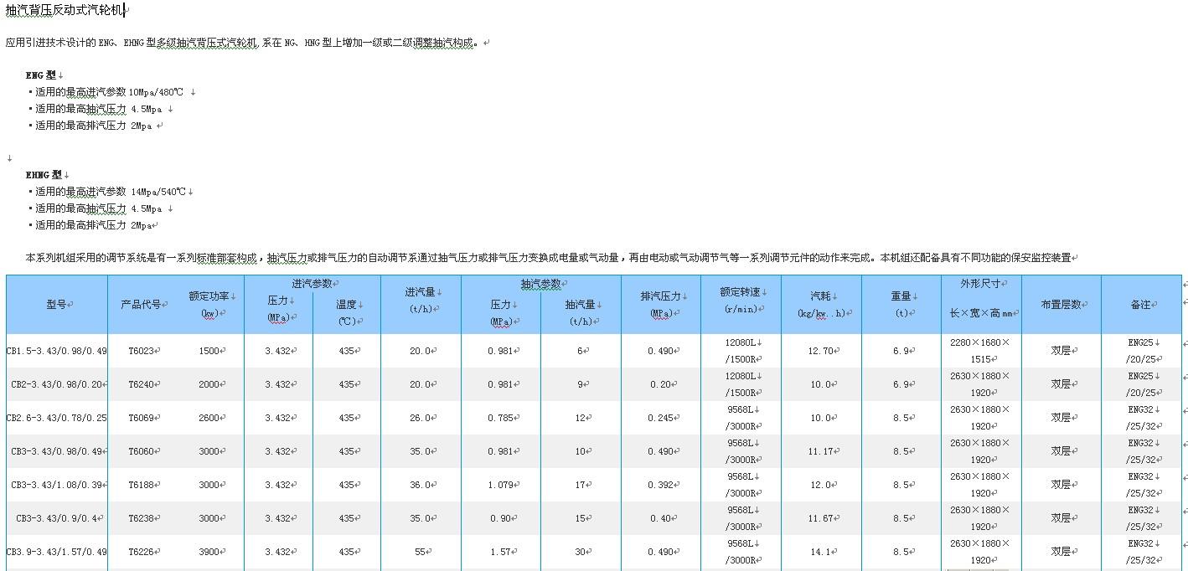Select the T6188 product code cell
Viewport: 1188px width, 571px height.
tap(142, 485)
